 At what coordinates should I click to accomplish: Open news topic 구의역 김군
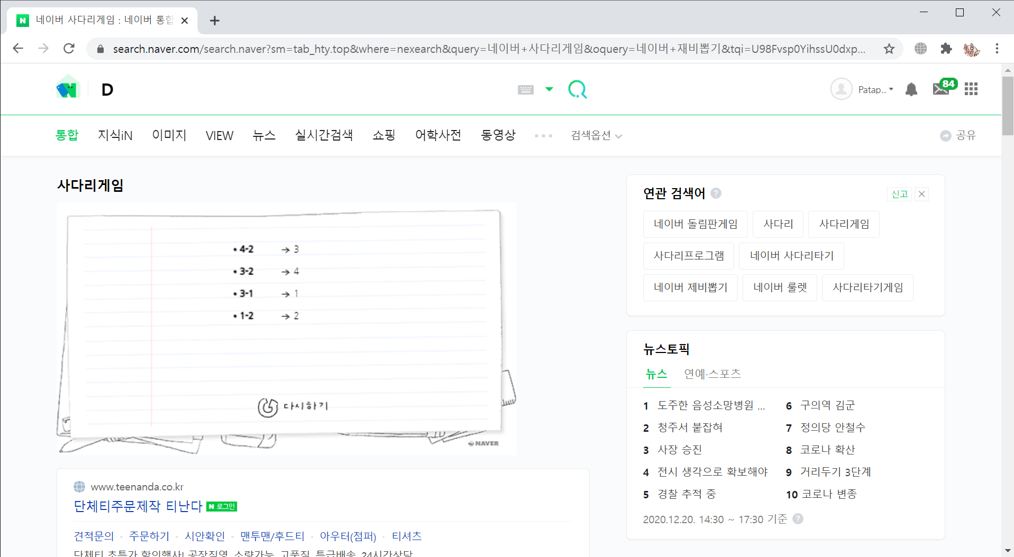[827, 405]
